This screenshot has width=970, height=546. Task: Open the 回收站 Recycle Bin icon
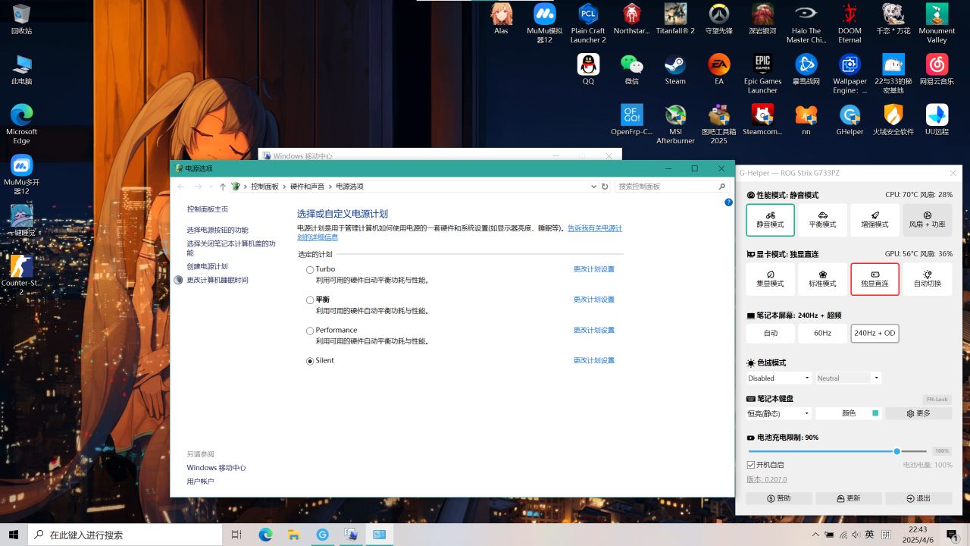[x=21, y=19]
